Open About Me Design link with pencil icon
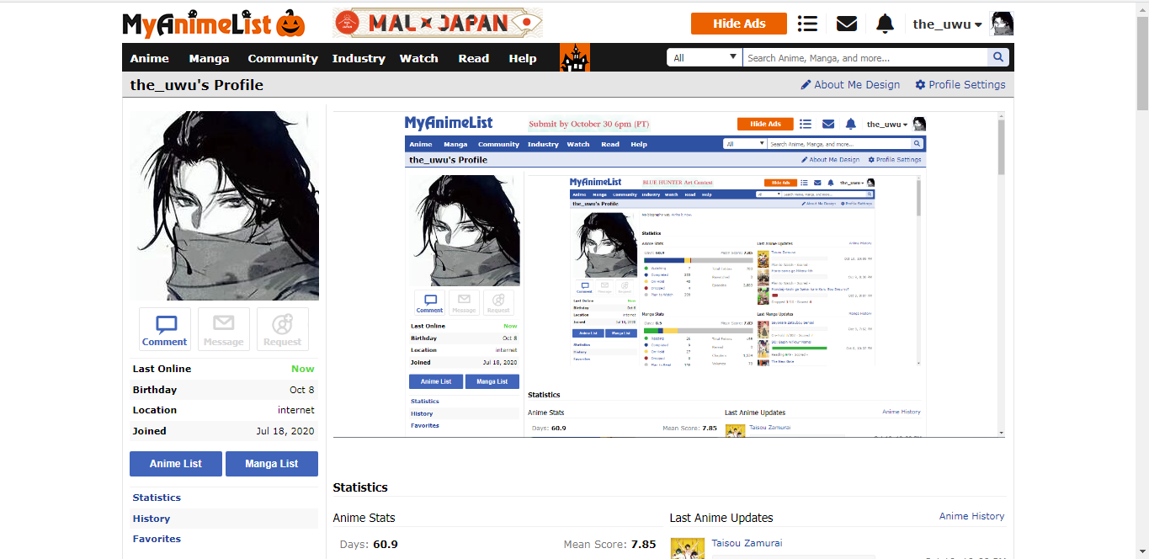This screenshot has width=1149, height=559. pyautogui.click(x=850, y=84)
